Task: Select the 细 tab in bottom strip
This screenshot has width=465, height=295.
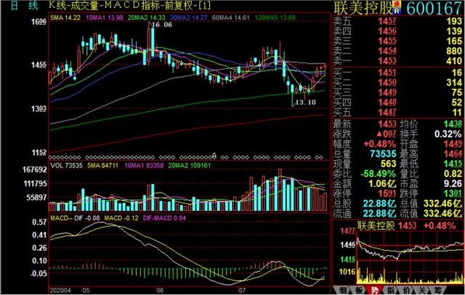Action: click(x=360, y=290)
